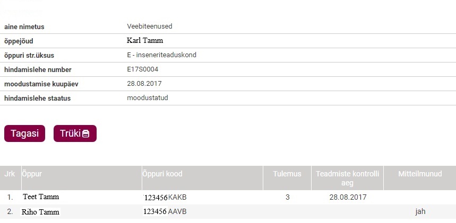Click the Veebiteenused subject name

click(150, 26)
